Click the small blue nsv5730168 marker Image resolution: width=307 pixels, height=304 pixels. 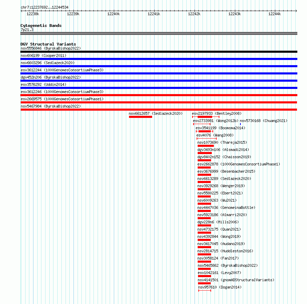pos(240,124)
